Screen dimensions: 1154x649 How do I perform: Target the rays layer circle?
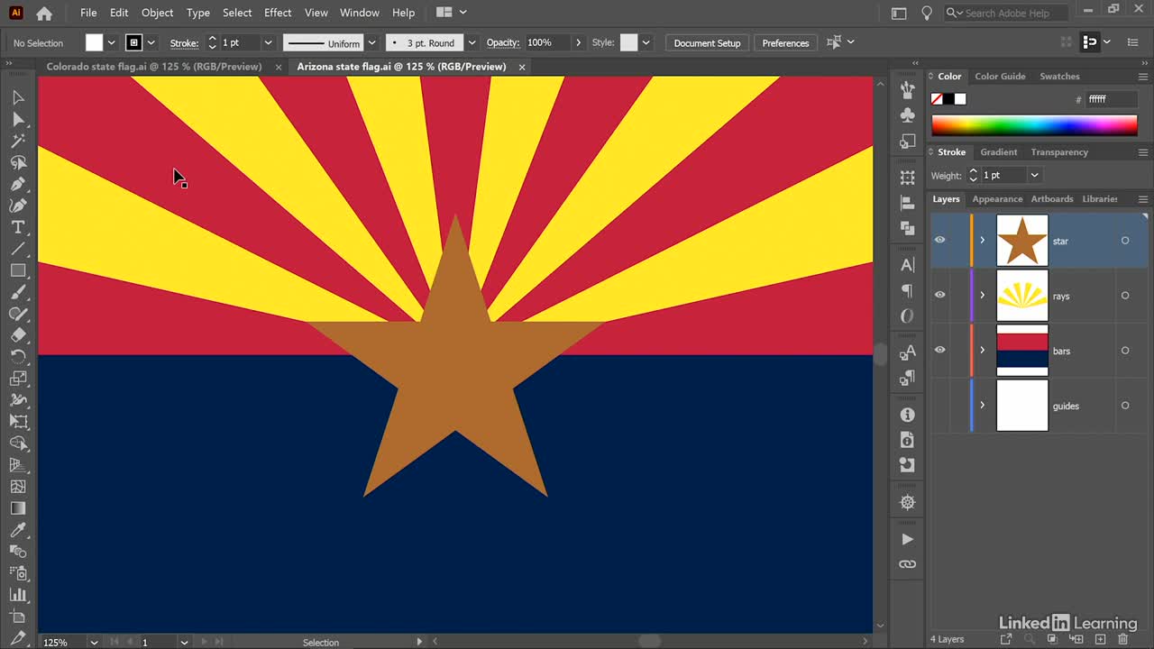(x=1125, y=296)
